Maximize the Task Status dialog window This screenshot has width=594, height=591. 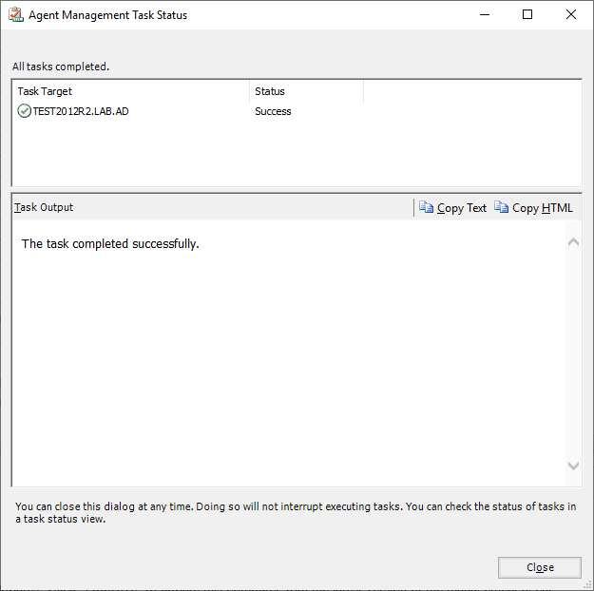tap(527, 15)
